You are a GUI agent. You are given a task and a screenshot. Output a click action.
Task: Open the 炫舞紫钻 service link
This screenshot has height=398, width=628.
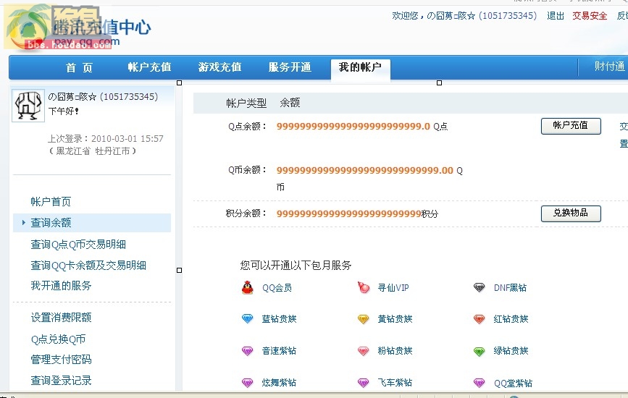[x=279, y=383]
